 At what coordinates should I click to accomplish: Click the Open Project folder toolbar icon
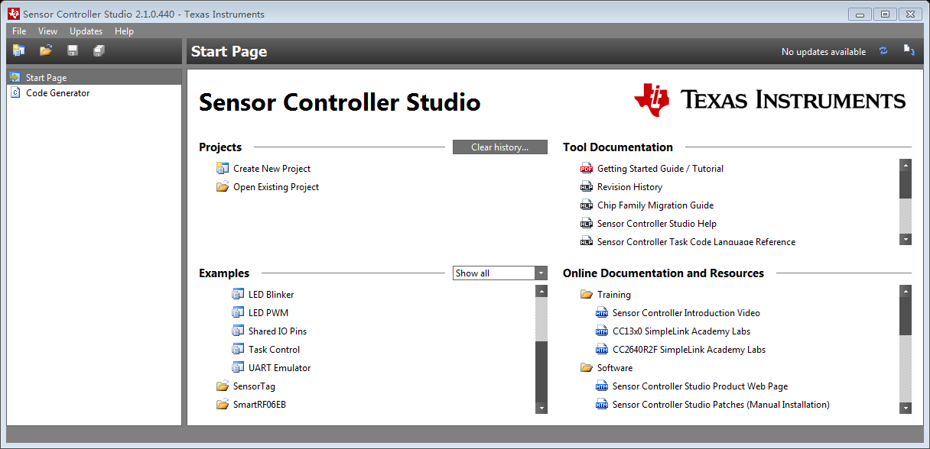point(46,51)
